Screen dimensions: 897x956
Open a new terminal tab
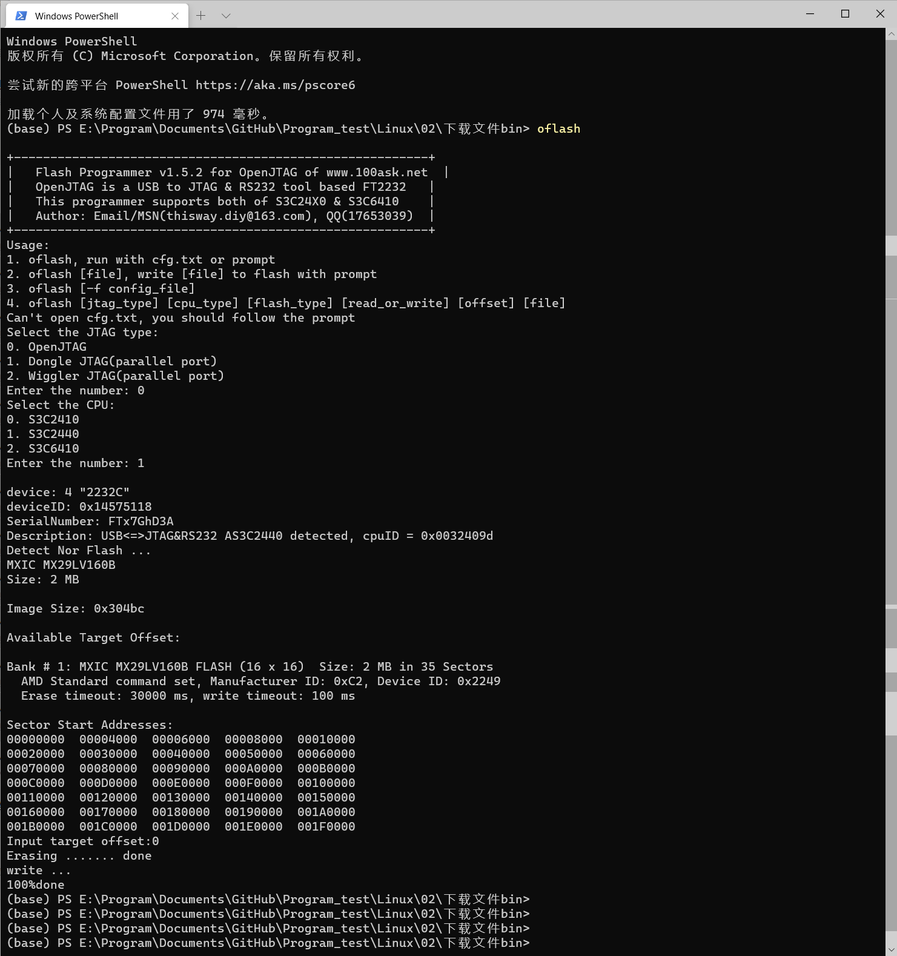click(x=201, y=16)
